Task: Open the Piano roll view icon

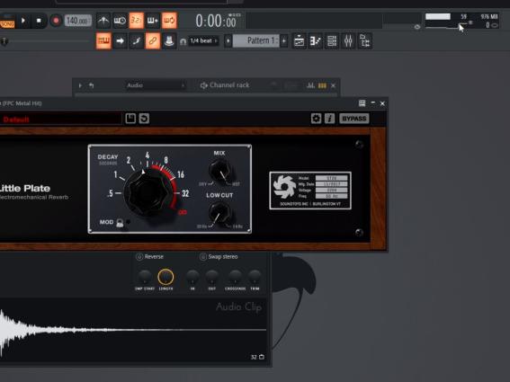Action: click(x=315, y=41)
